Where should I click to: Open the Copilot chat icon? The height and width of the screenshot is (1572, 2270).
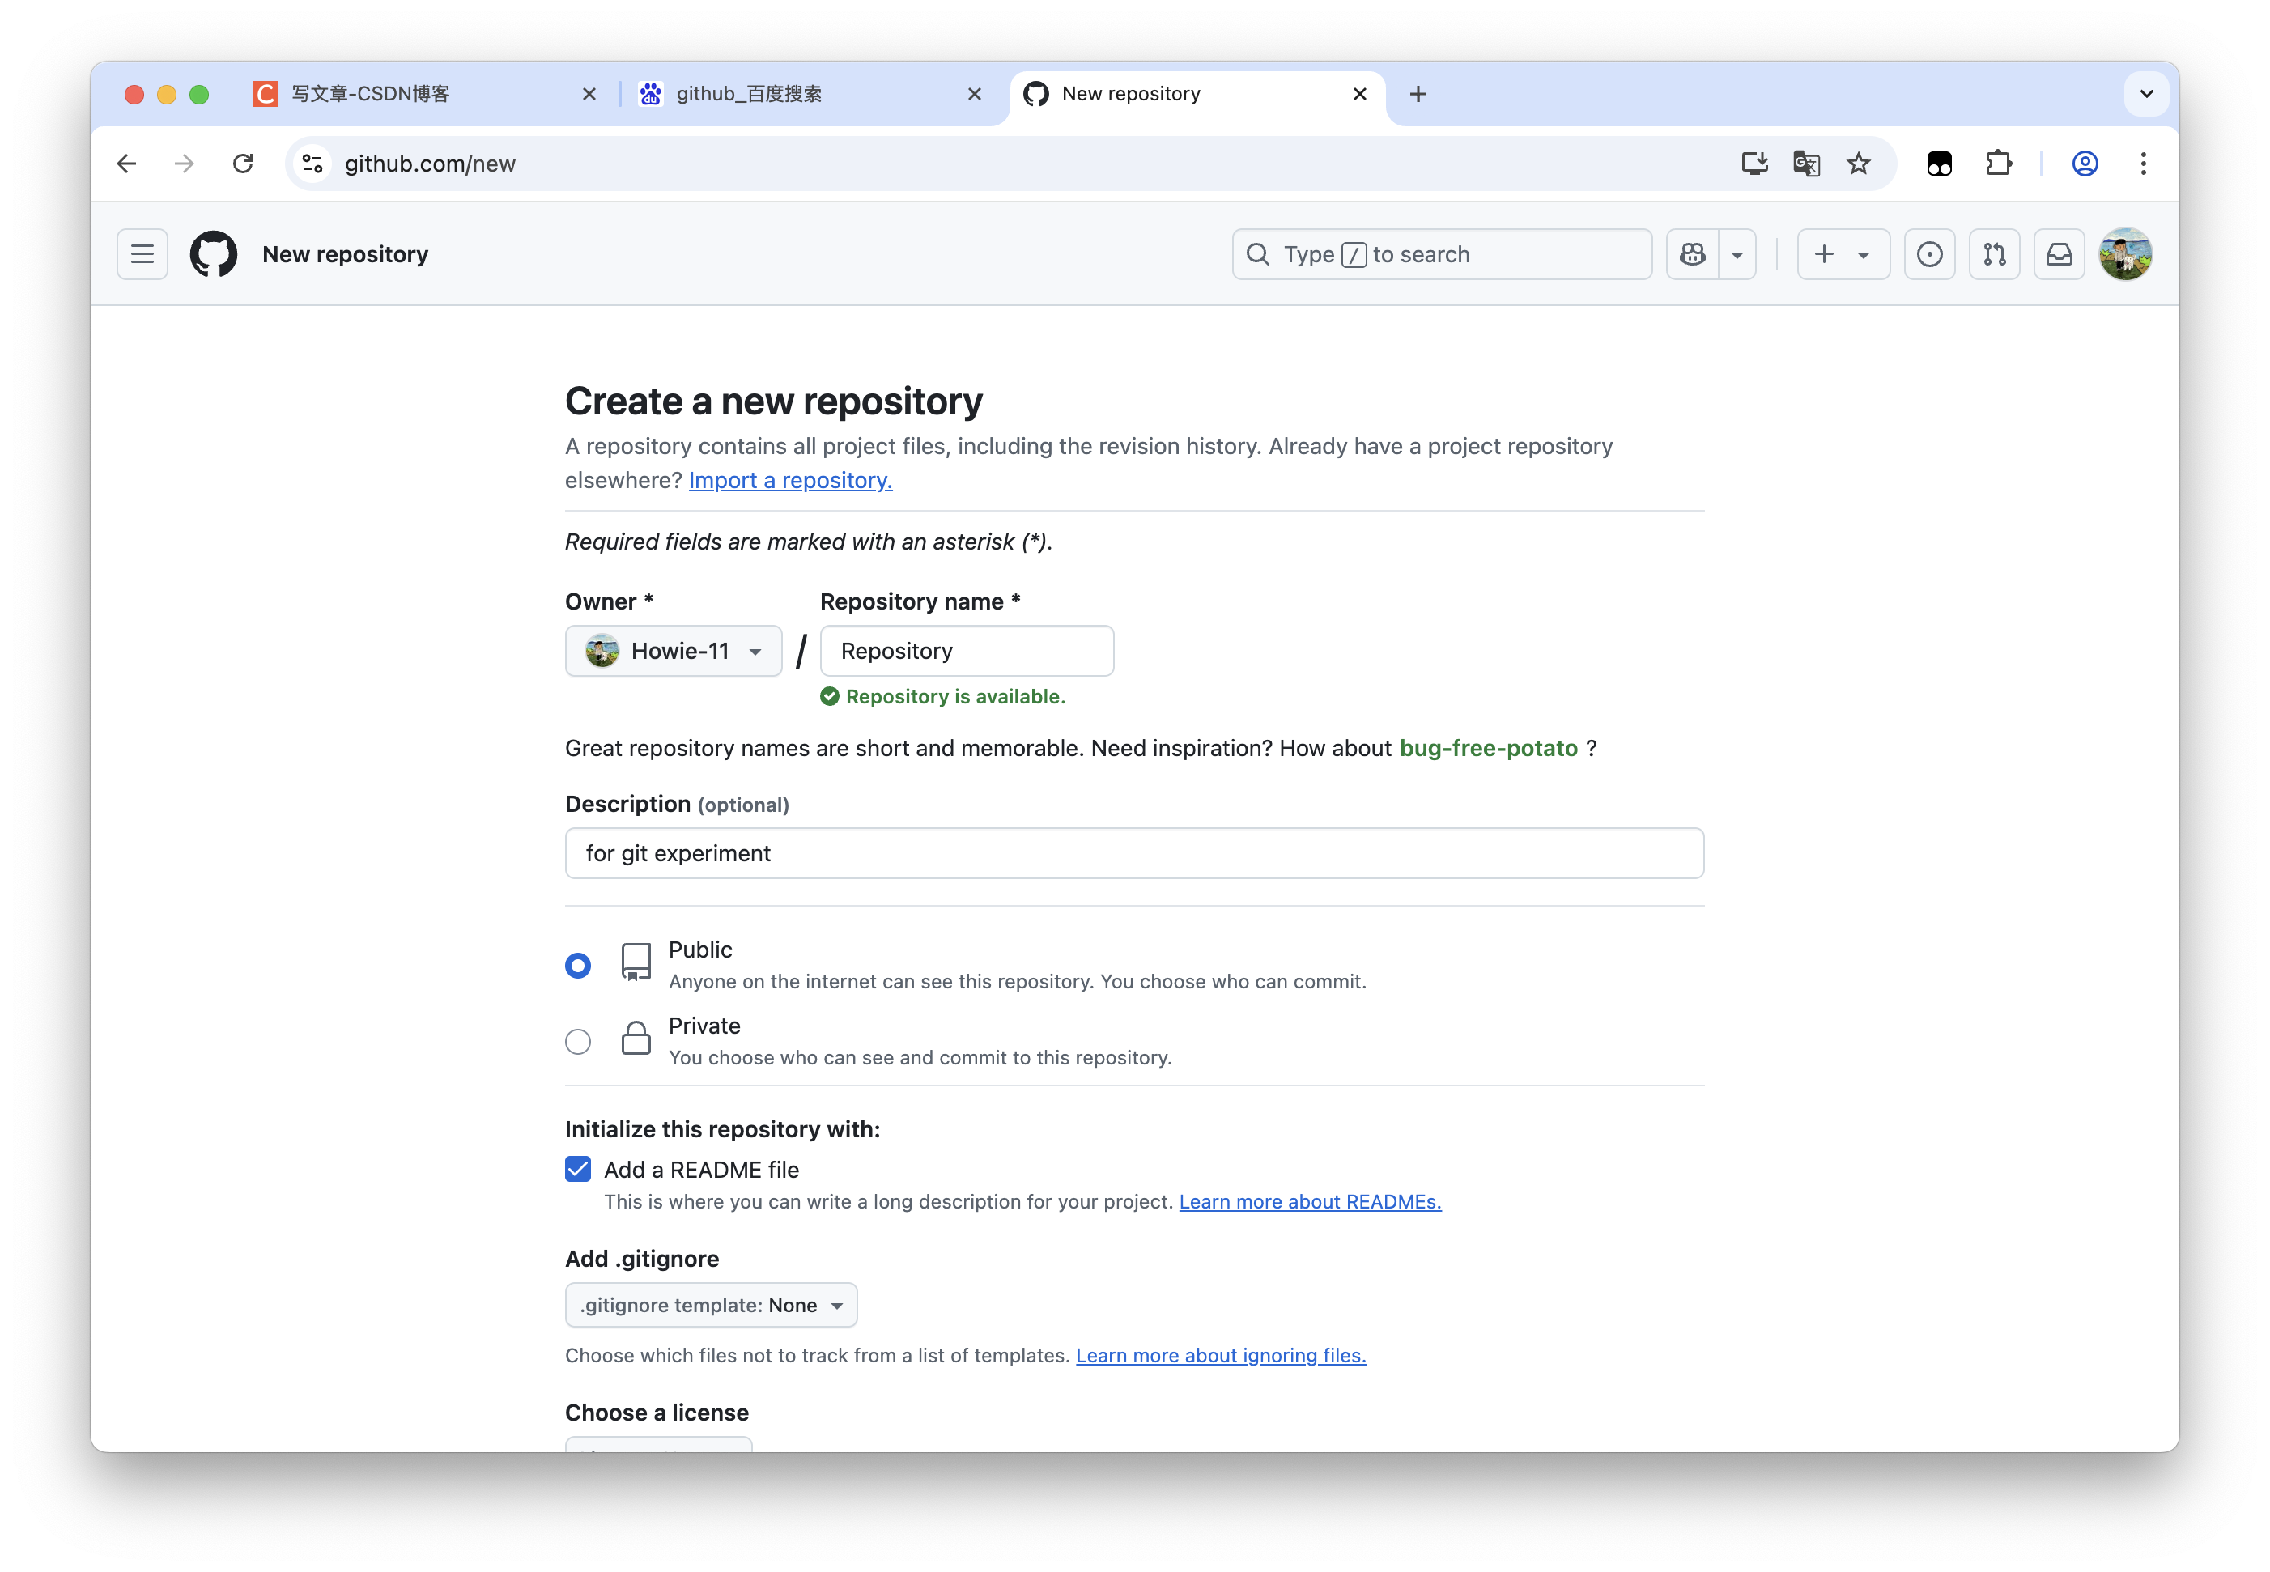(x=1693, y=254)
